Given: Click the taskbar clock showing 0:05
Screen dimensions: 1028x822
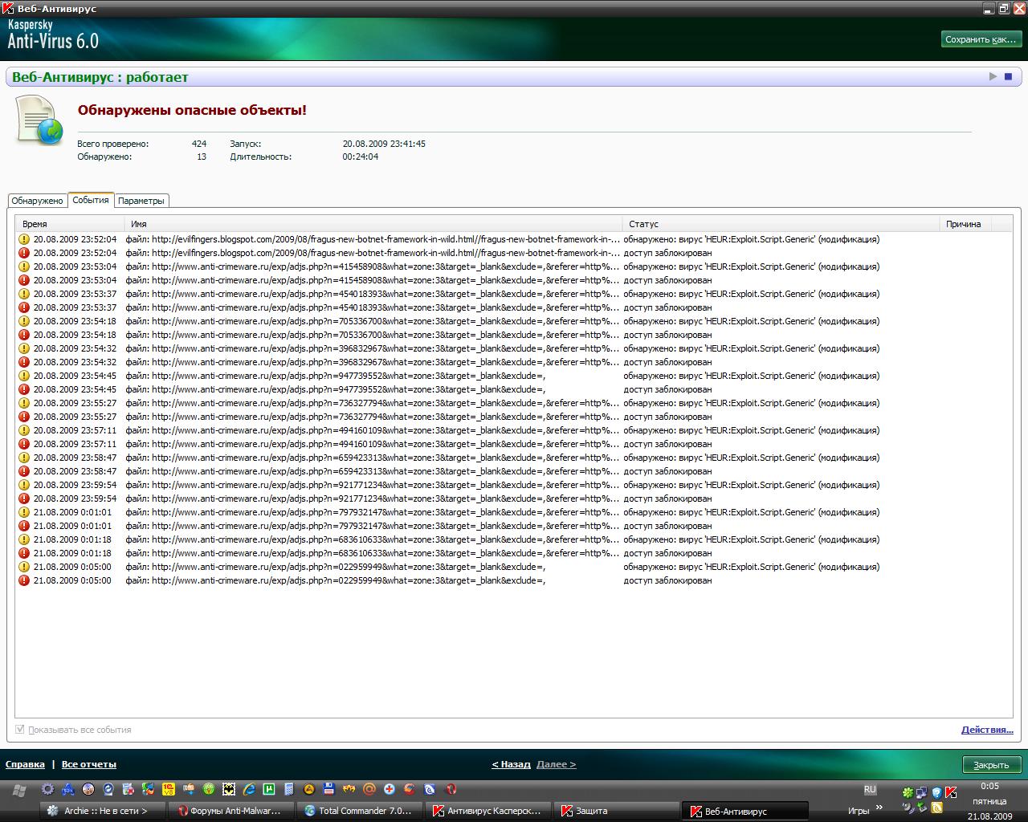Looking at the screenshot, I should [989, 787].
